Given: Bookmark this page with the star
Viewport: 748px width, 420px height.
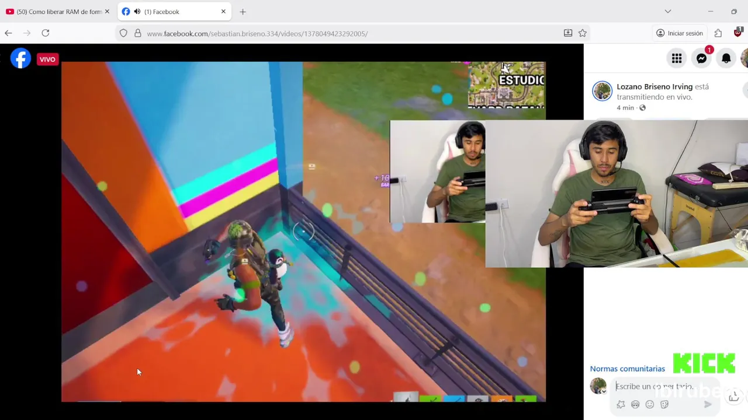Looking at the screenshot, I should click(583, 33).
